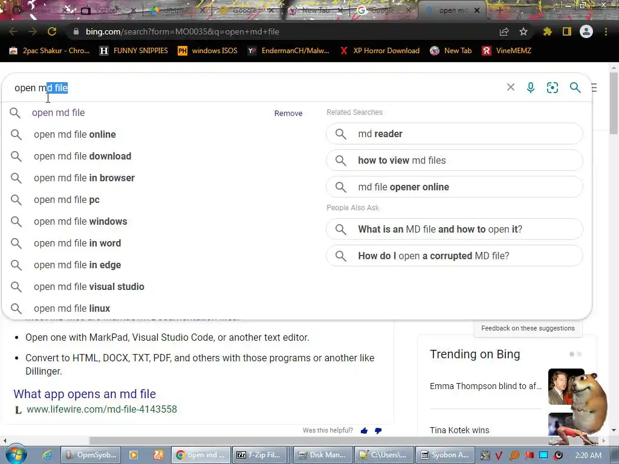This screenshot has height=464, width=619.
Task: Open the EndermanCH/Malw... bookmark
Action: (288, 51)
